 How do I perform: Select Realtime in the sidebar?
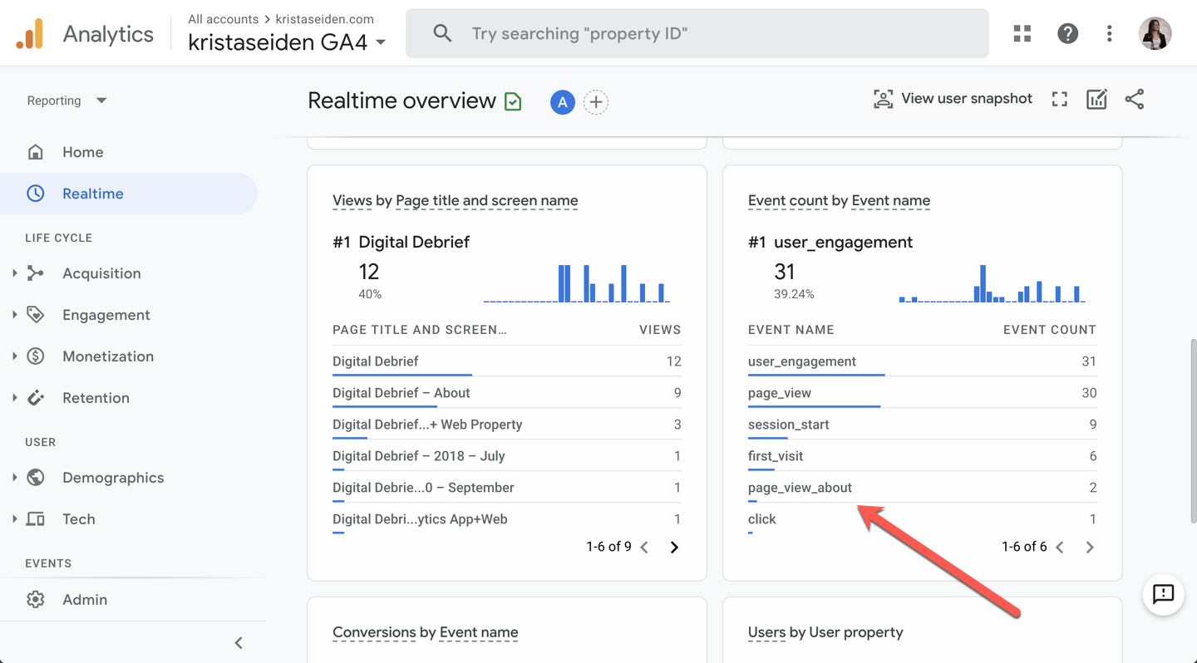coord(93,194)
